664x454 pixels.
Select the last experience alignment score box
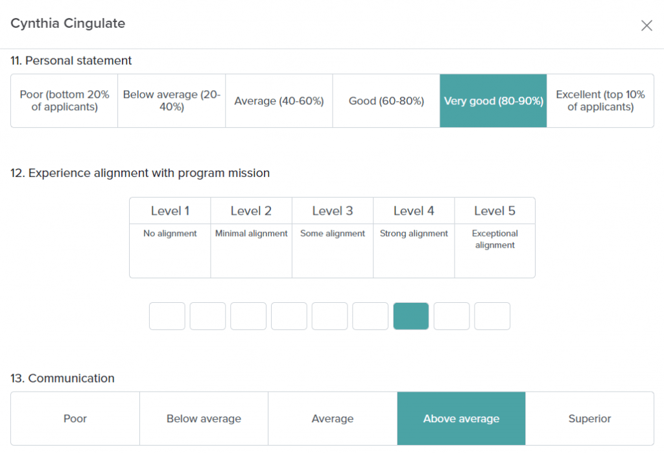point(492,316)
